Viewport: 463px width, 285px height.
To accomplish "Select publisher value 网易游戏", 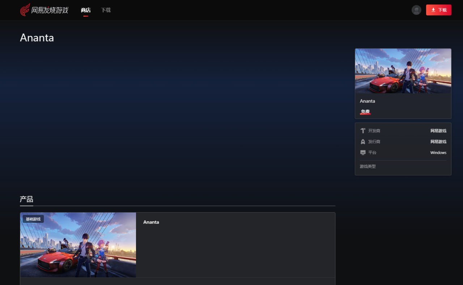I will click(438, 142).
